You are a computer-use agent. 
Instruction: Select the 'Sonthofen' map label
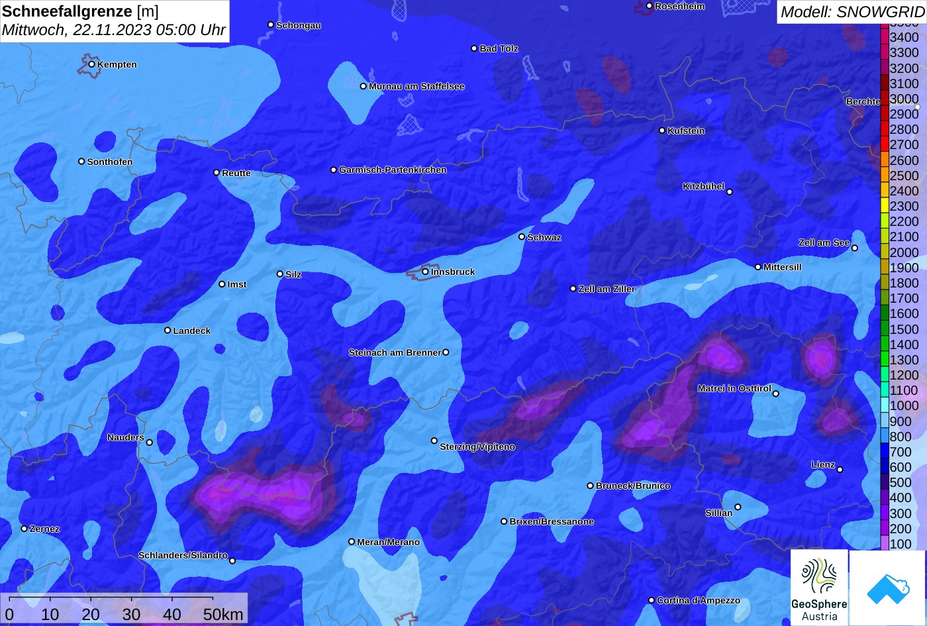point(110,162)
